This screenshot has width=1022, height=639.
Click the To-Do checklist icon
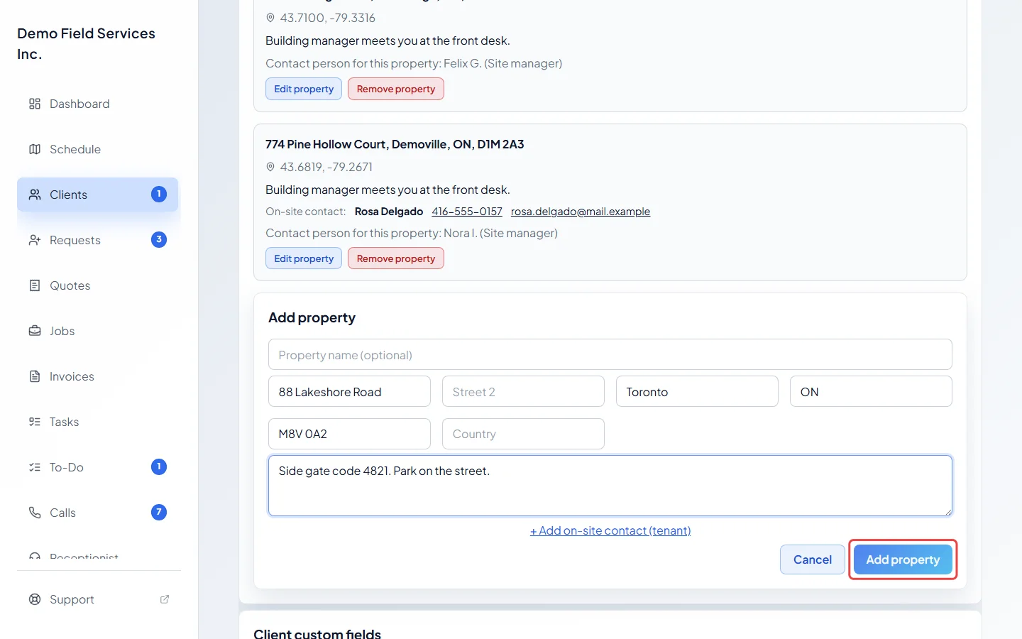(x=35, y=467)
